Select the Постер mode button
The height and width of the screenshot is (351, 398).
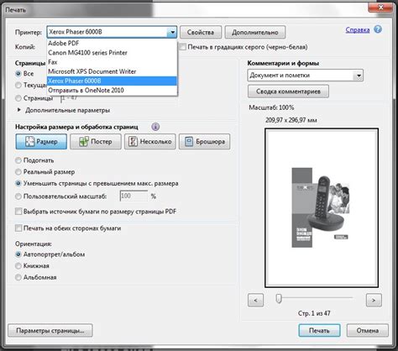pyautogui.click(x=96, y=141)
